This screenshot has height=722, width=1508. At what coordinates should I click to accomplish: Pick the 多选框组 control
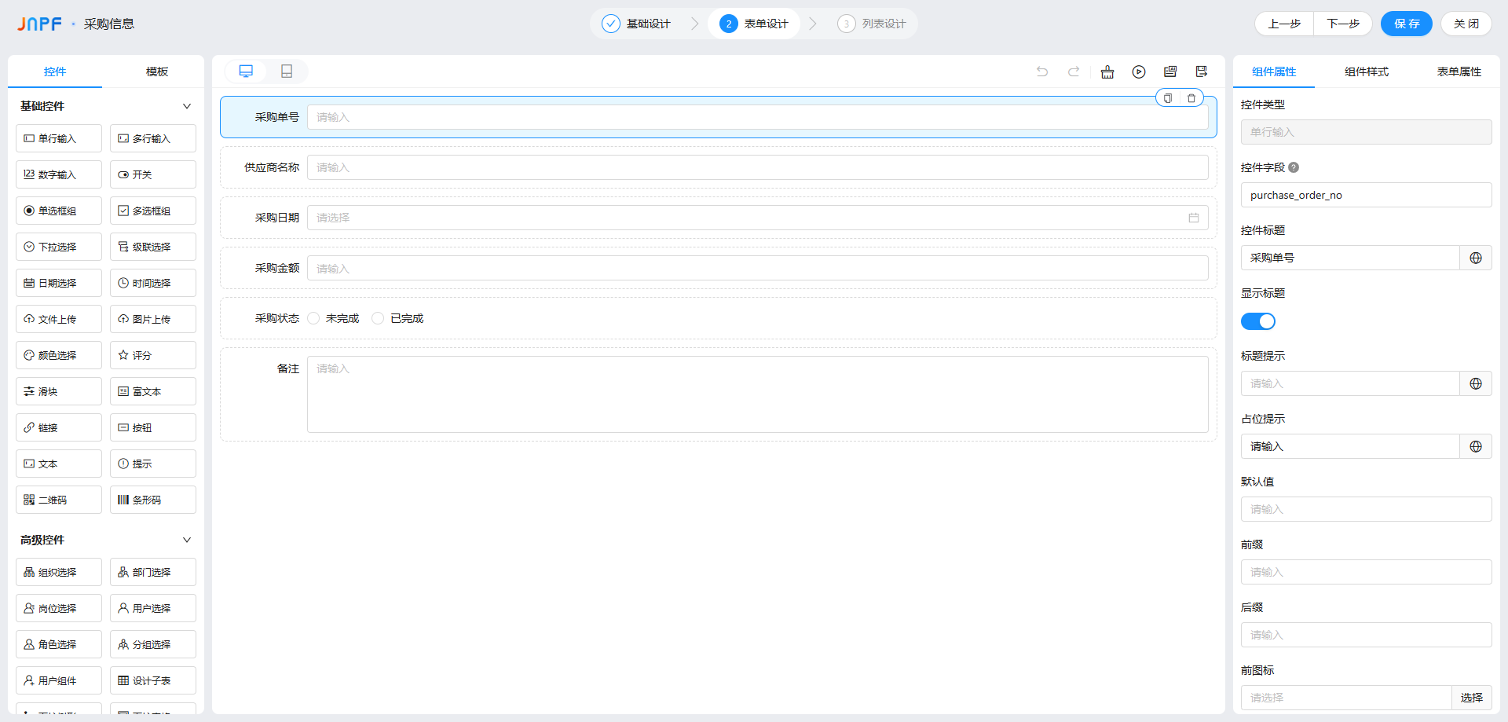pos(153,211)
